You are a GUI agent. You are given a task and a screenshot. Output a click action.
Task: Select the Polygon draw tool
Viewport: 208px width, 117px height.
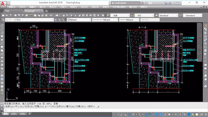pos(2,36)
